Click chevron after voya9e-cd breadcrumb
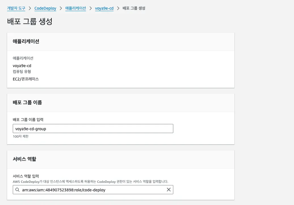The image size is (294, 205). [x=118, y=8]
